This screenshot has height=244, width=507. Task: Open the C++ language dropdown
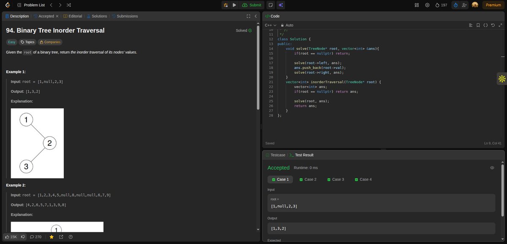270,25
